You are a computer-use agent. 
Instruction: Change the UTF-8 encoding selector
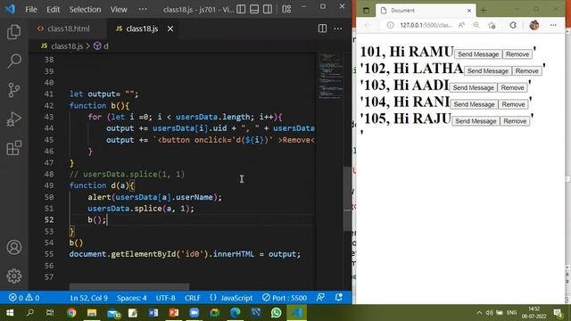(166, 298)
